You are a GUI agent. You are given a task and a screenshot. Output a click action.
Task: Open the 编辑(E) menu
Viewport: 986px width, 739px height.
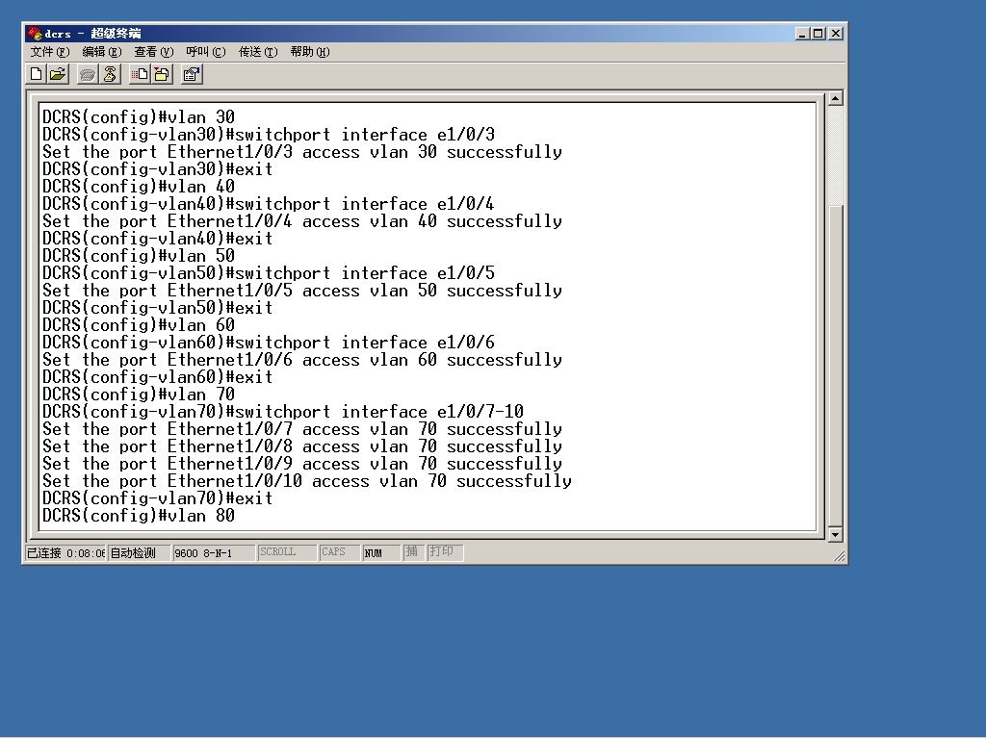pos(102,52)
